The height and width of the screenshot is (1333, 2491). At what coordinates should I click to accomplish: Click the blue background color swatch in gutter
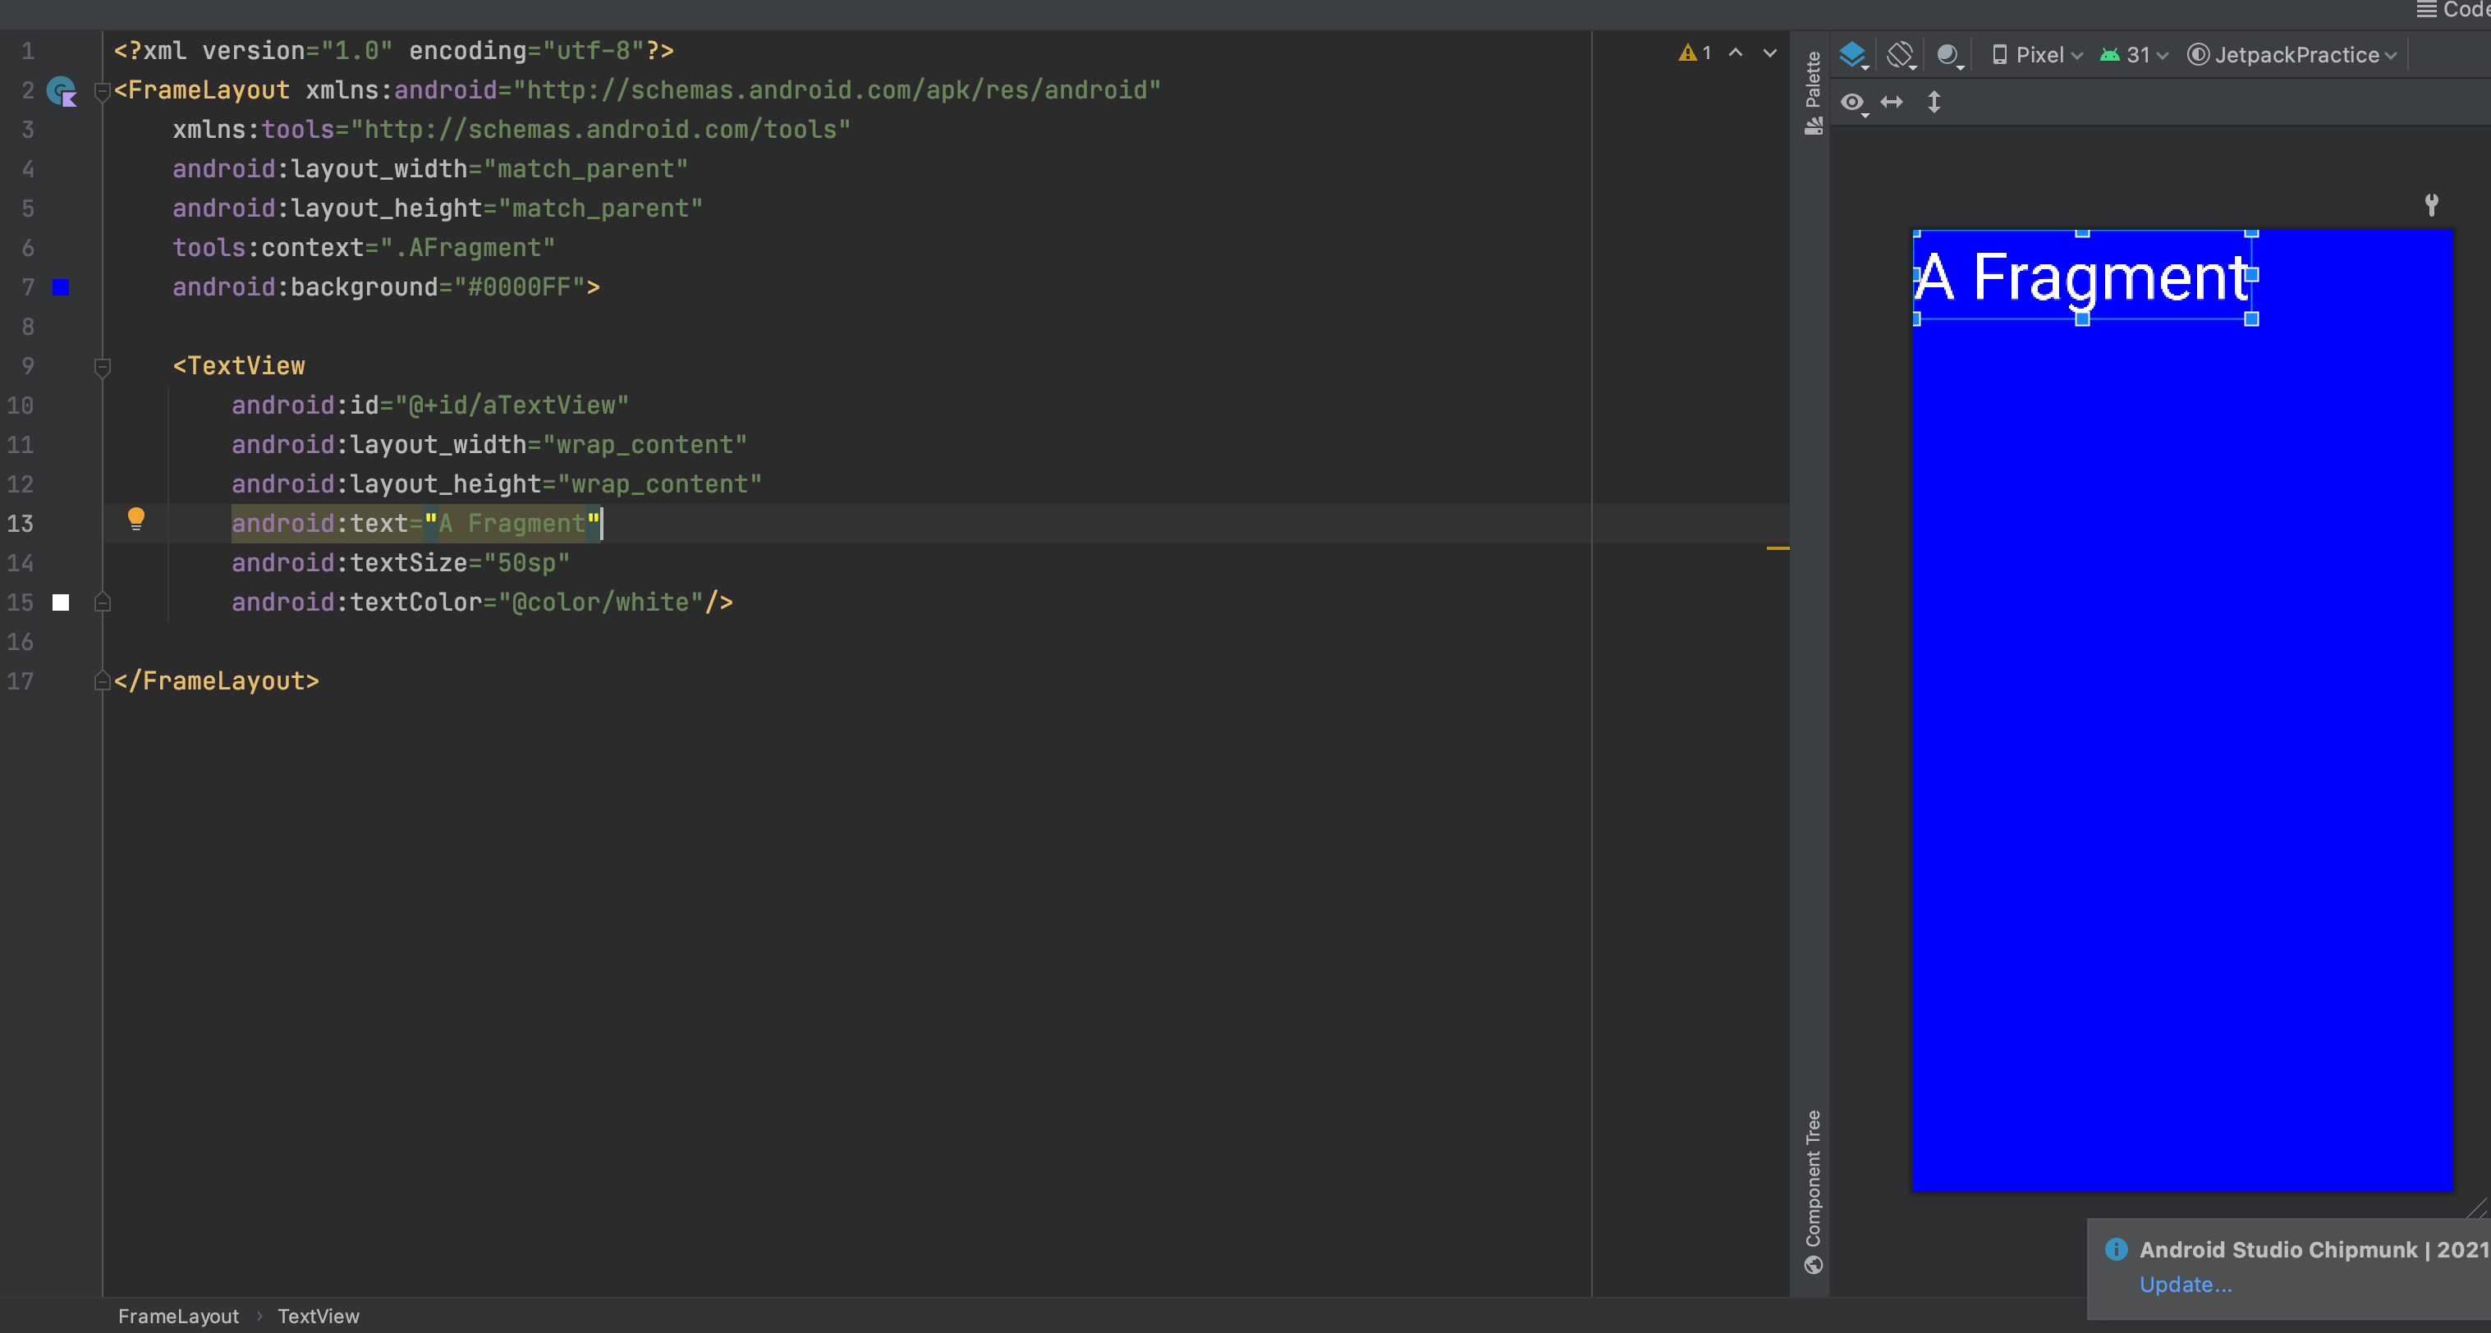coord(61,287)
